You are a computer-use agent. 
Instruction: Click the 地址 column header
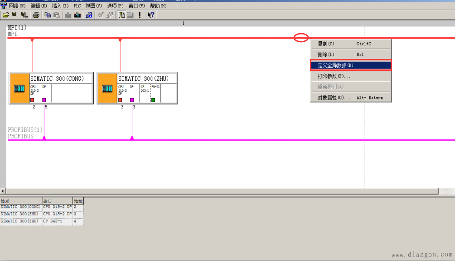tap(78, 201)
